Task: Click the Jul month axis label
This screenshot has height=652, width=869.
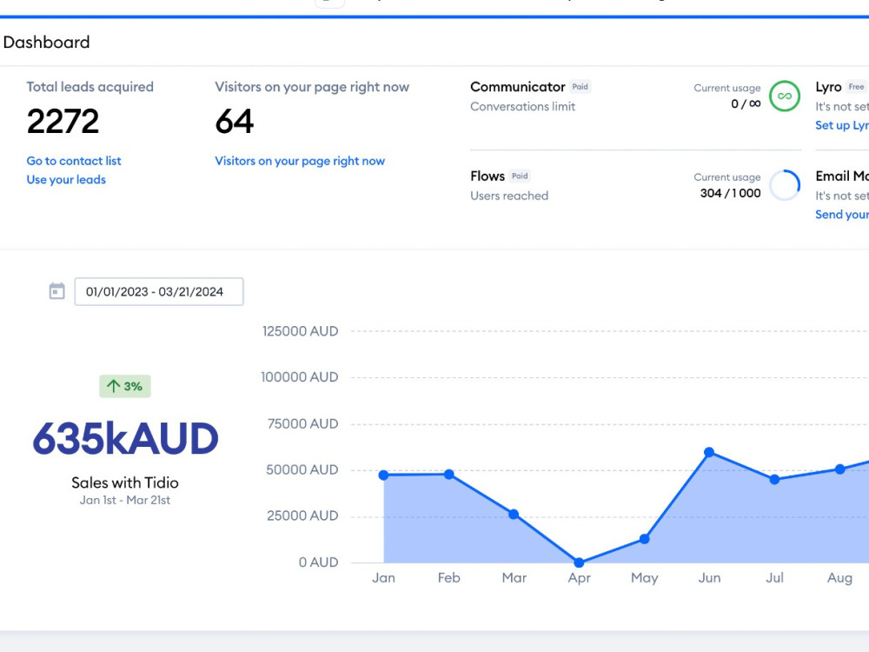Action: [775, 578]
